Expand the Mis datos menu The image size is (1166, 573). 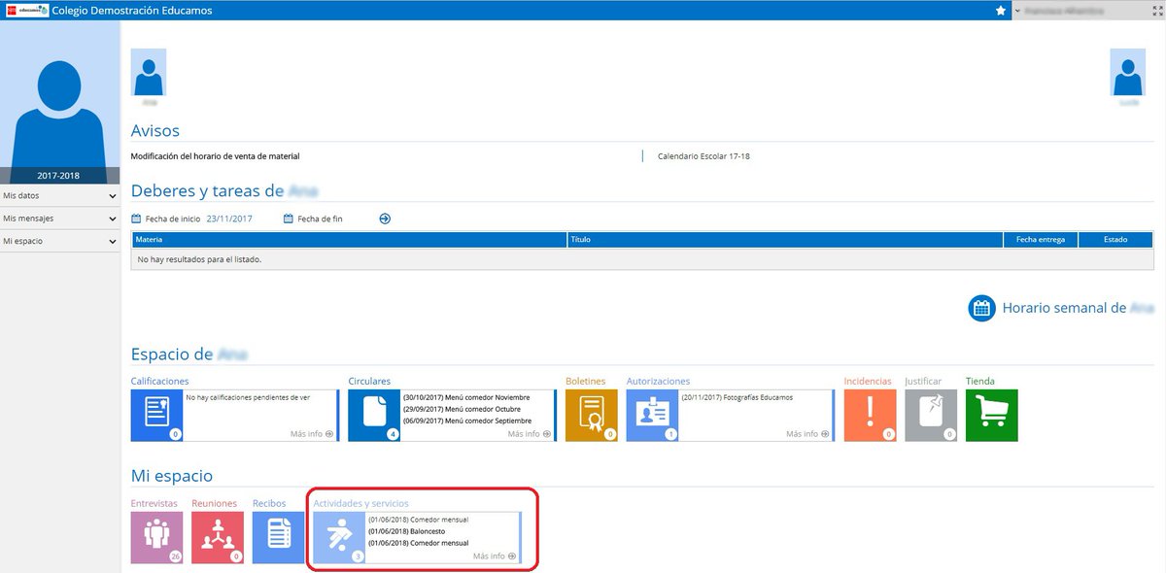click(x=59, y=196)
